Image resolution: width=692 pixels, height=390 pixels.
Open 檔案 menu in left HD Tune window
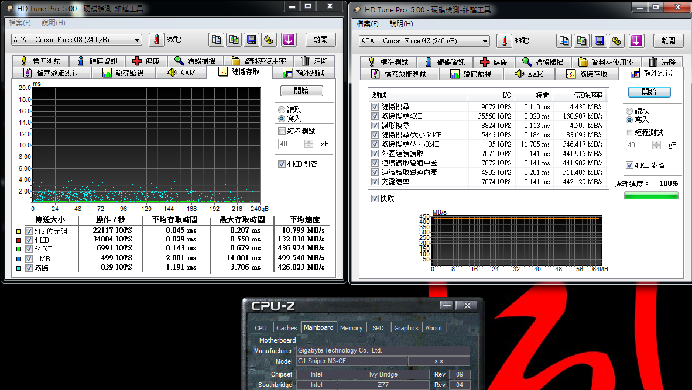click(x=20, y=22)
